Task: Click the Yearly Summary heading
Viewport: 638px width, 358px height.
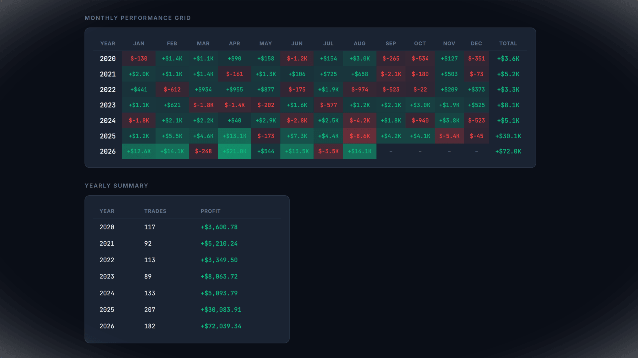Action: (x=116, y=186)
